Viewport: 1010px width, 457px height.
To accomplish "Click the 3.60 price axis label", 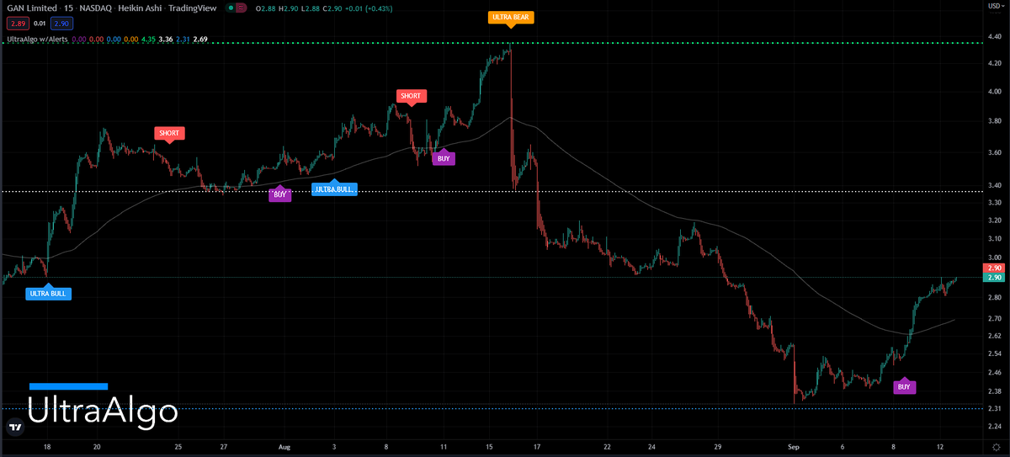I will tap(994, 152).
